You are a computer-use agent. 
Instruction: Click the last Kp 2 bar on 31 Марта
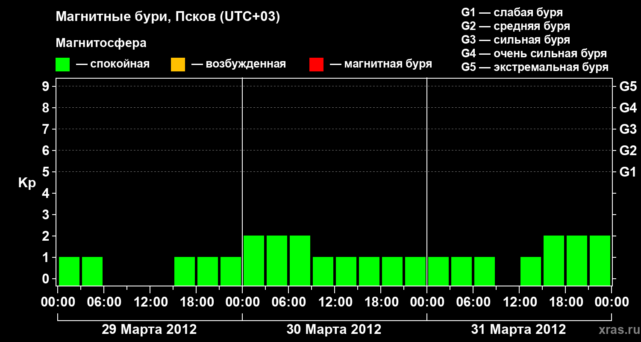point(600,260)
